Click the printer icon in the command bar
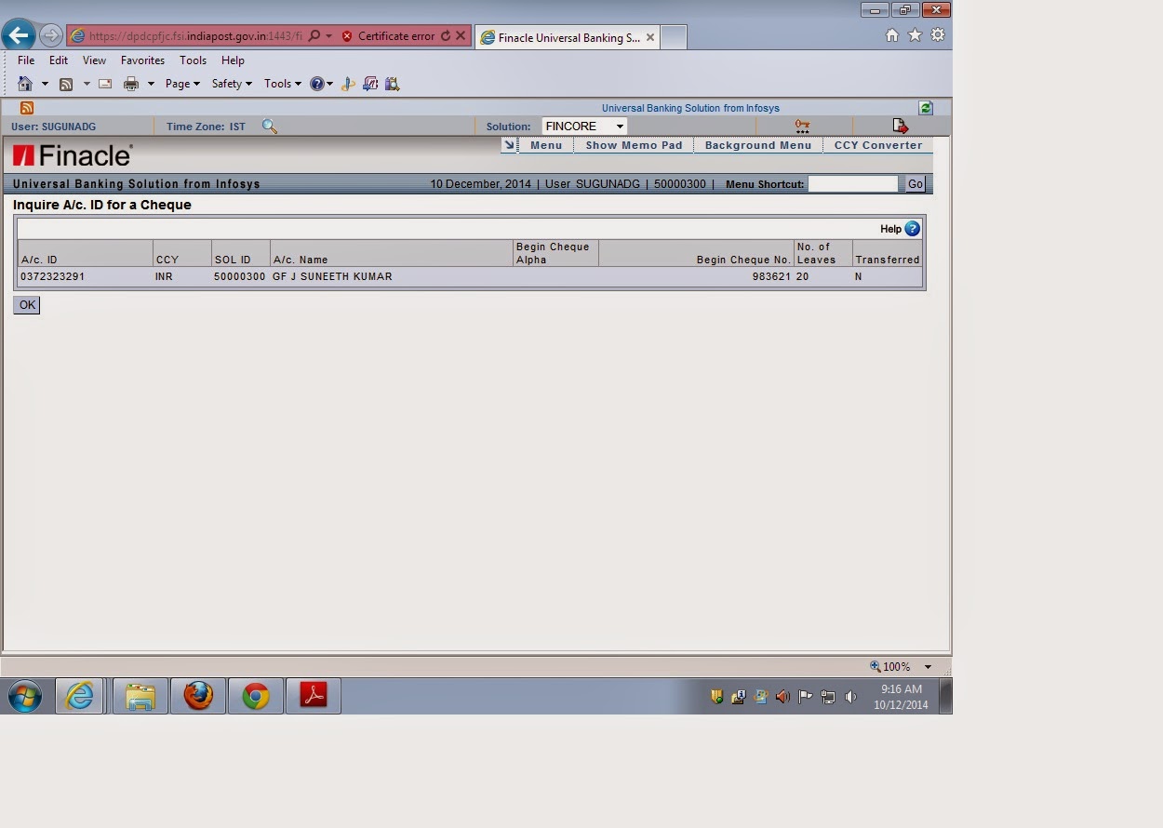Image resolution: width=1163 pixels, height=828 pixels. tap(133, 83)
